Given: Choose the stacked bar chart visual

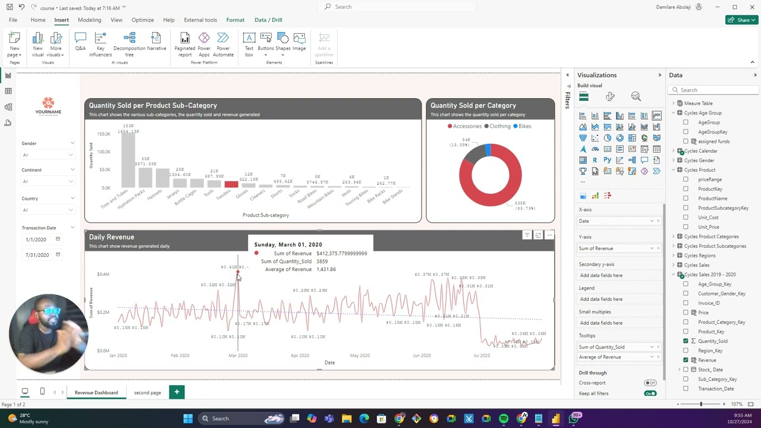Looking at the screenshot, I should click(583, 116).
